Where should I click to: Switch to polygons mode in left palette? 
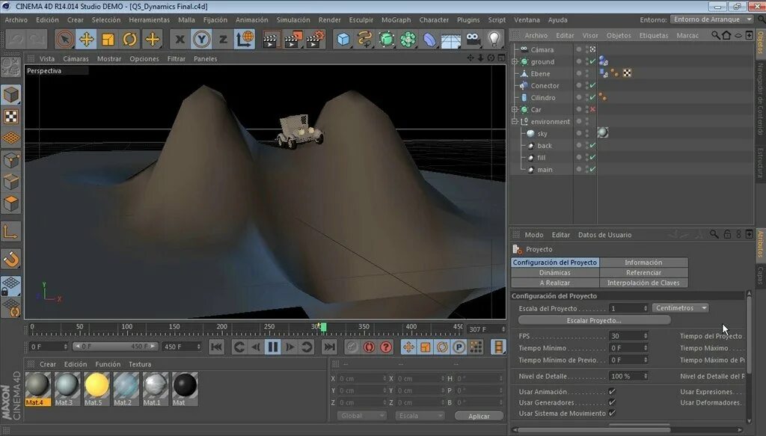click(x=10, y=203)
